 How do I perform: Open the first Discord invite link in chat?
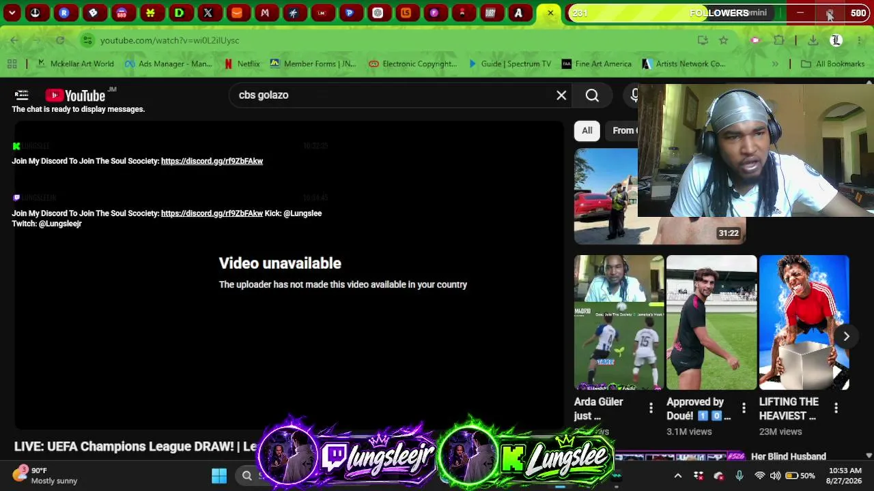[212, 161]
